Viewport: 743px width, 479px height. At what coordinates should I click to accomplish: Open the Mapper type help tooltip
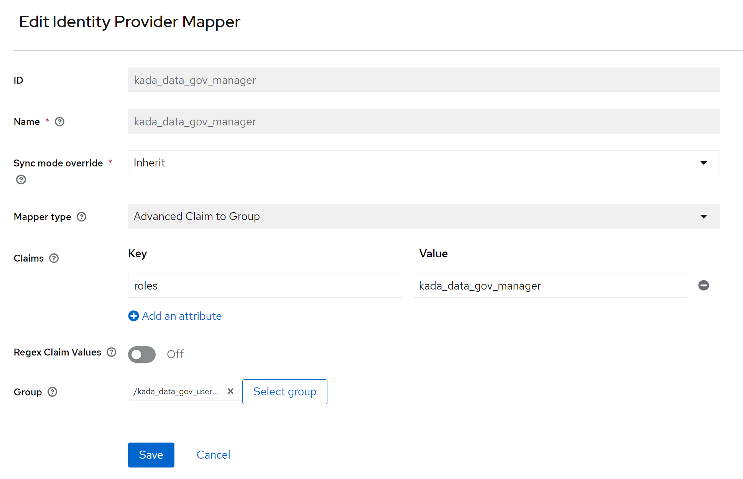click(81, 217)
